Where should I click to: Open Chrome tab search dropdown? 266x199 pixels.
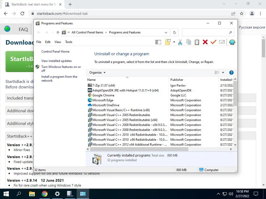(224, 4)
